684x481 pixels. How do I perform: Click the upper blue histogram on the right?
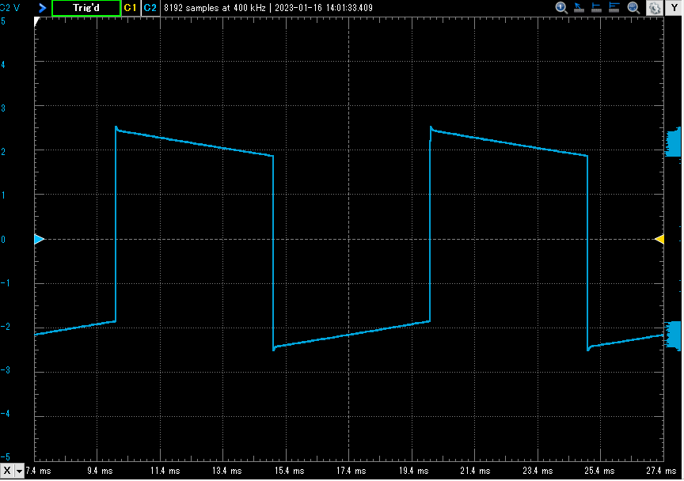click(x=672, y=142)
